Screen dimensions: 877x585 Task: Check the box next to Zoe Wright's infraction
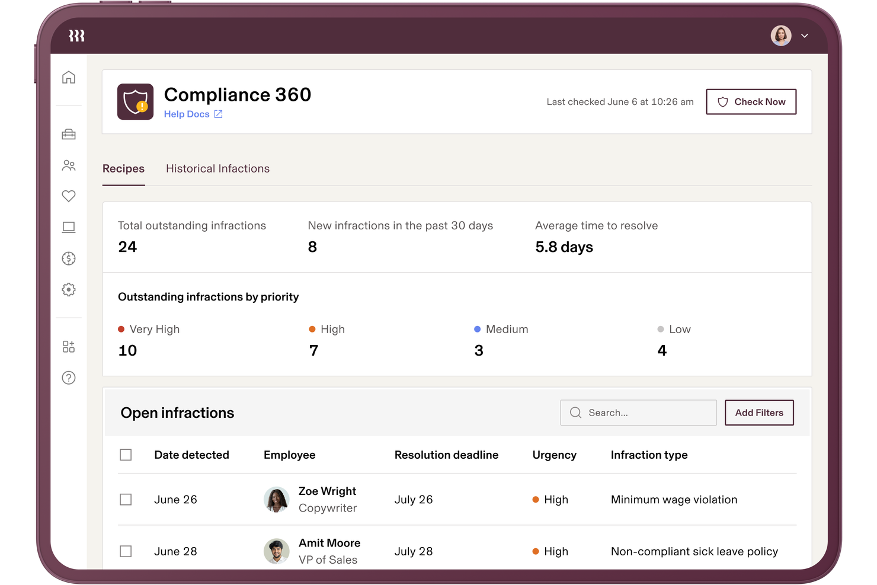126,499
